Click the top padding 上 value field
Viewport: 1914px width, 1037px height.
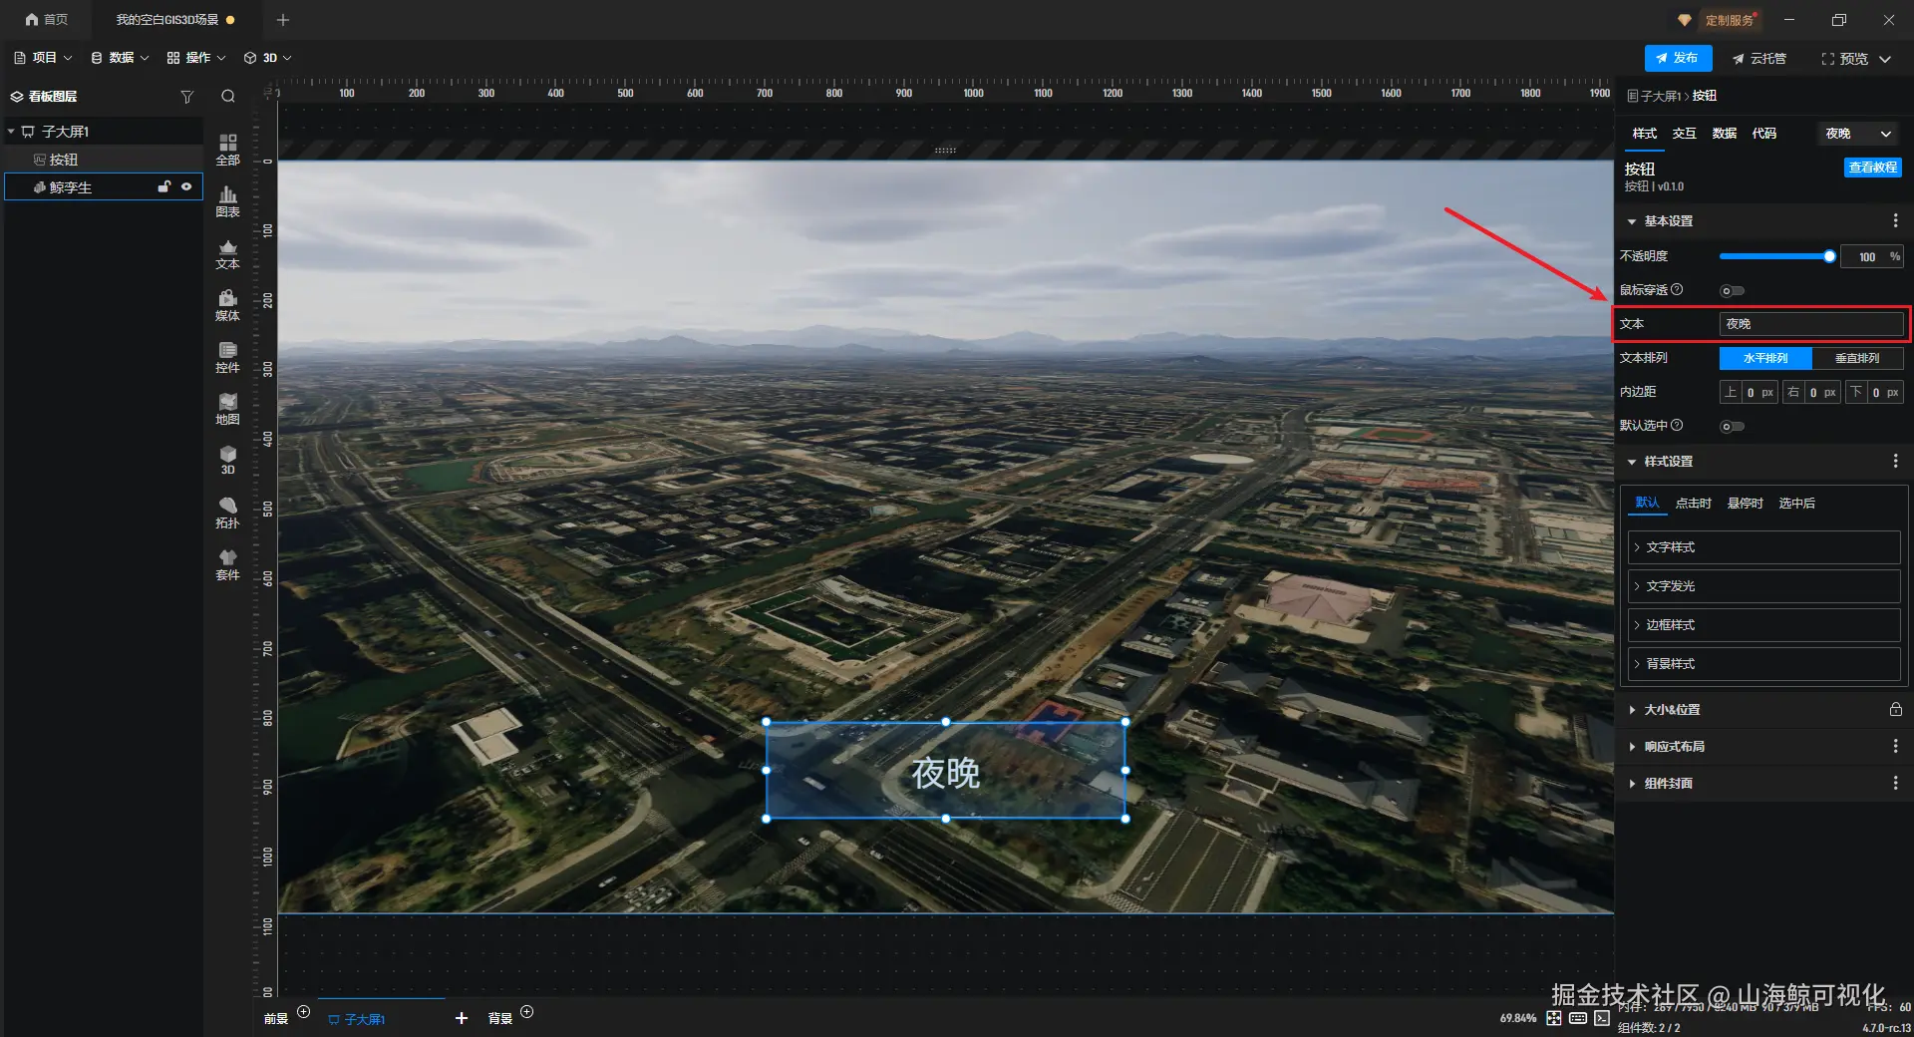point(1757,393)
